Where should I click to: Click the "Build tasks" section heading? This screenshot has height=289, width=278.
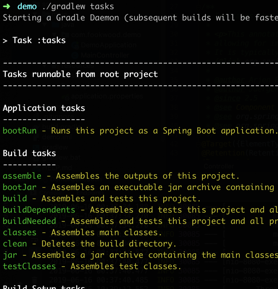(x=29, y=153)
